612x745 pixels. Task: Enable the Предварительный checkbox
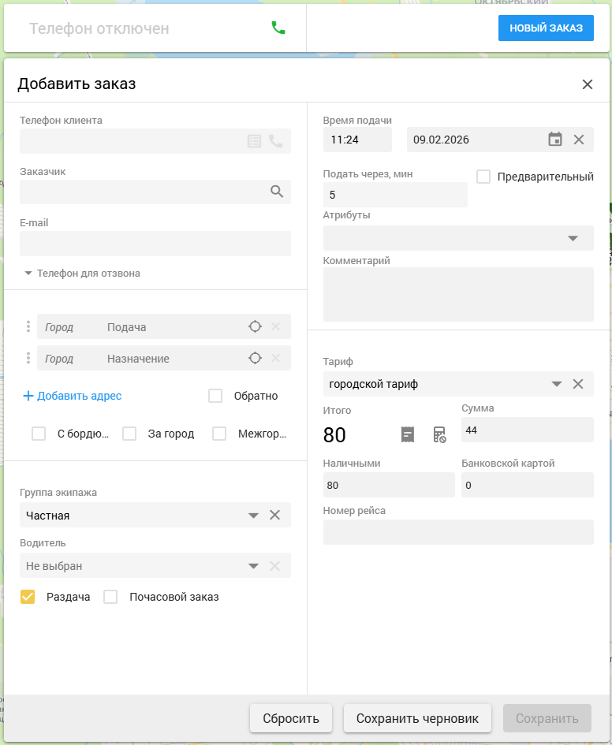click(x=484, y=177)
